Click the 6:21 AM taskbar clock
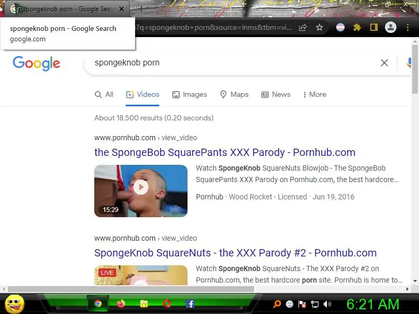Viewport: 419px width, 314px height. [373, 304]
